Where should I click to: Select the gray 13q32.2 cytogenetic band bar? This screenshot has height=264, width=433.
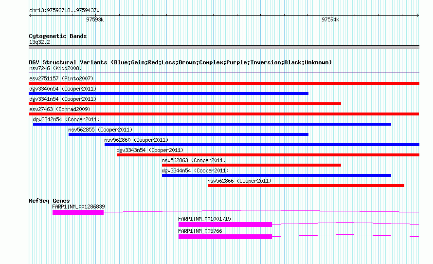(224, 47)
